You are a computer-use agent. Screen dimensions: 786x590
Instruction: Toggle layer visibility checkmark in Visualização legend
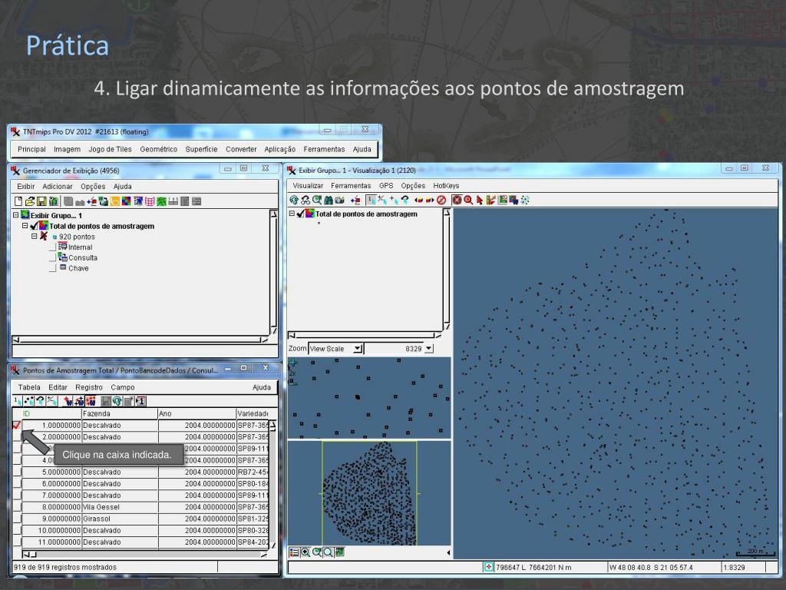tap(300, 214)
